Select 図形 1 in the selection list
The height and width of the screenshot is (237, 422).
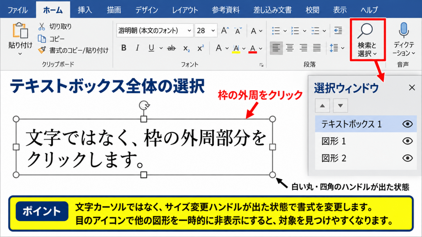pyautogui.click(x=366, y=141)
